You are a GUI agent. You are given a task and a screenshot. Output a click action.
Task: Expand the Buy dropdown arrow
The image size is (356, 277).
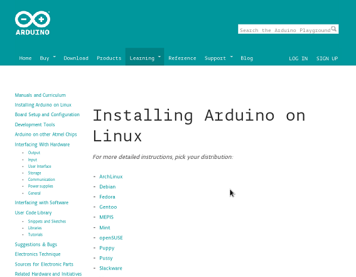[55, 56]
